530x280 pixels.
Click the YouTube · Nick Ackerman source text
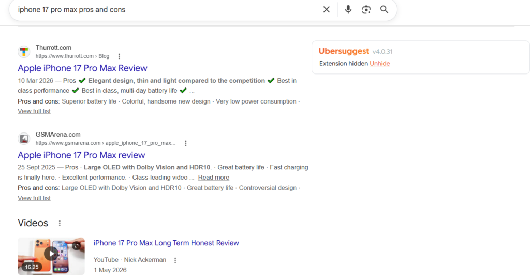pos(130,260)
